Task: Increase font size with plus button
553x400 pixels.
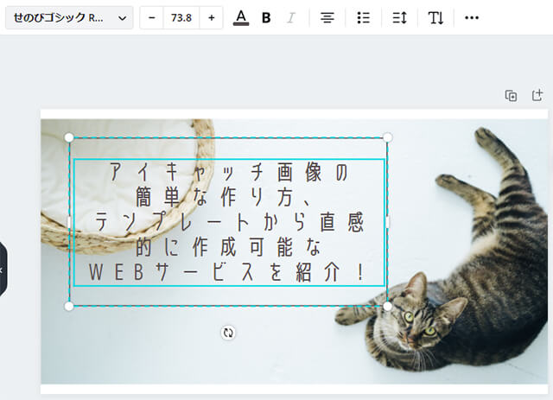Action: pyautogui.click(x=212, y=17)
